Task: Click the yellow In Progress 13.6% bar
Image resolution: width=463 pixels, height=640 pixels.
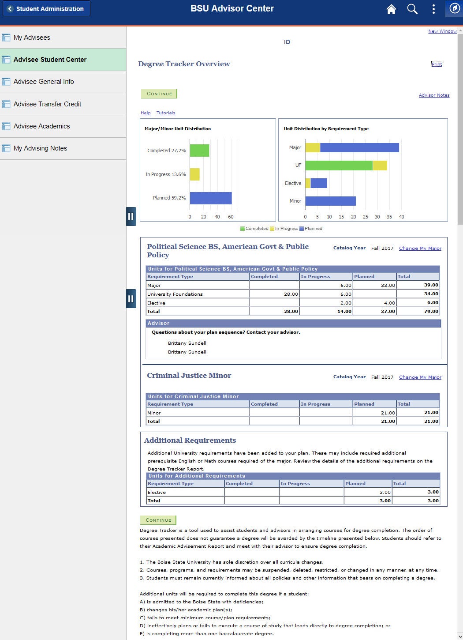Action: coord(194,174)
